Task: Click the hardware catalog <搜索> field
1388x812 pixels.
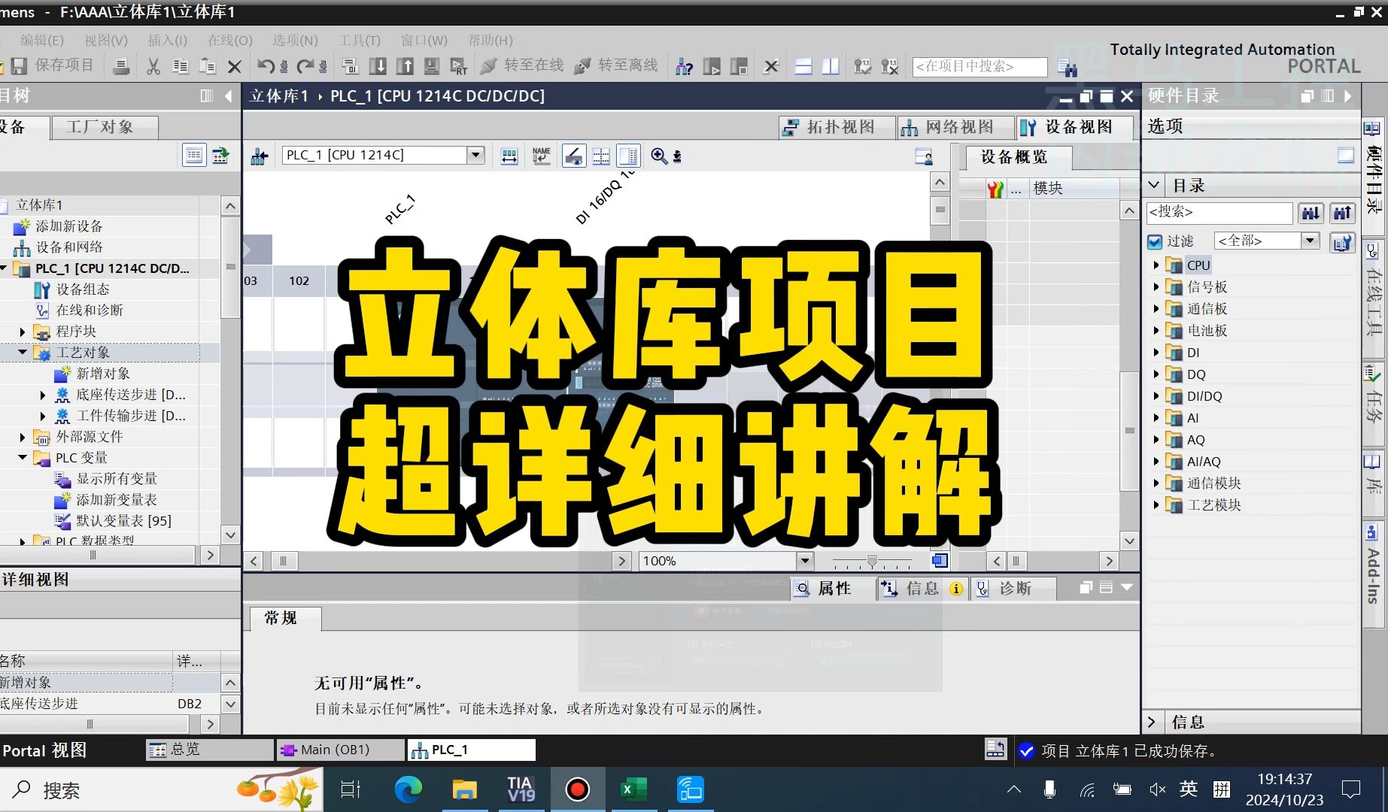Action: tap(1219, 213)
